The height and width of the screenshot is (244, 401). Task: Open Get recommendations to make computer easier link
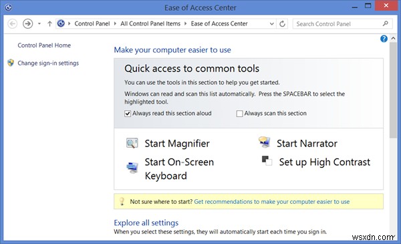pos(271,201)
